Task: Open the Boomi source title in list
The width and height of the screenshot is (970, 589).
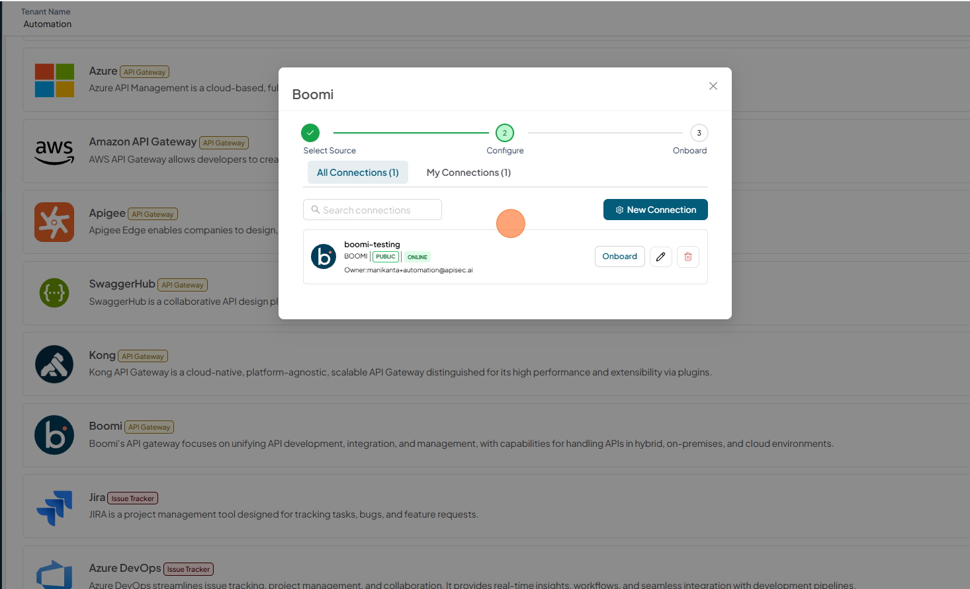Action: click(106, 426)
